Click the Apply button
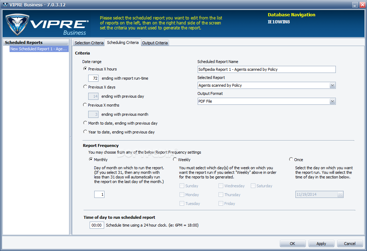367x251 pixels. tap(321, 244)
